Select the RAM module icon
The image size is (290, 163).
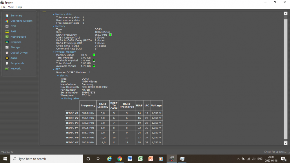coord(7,32)
